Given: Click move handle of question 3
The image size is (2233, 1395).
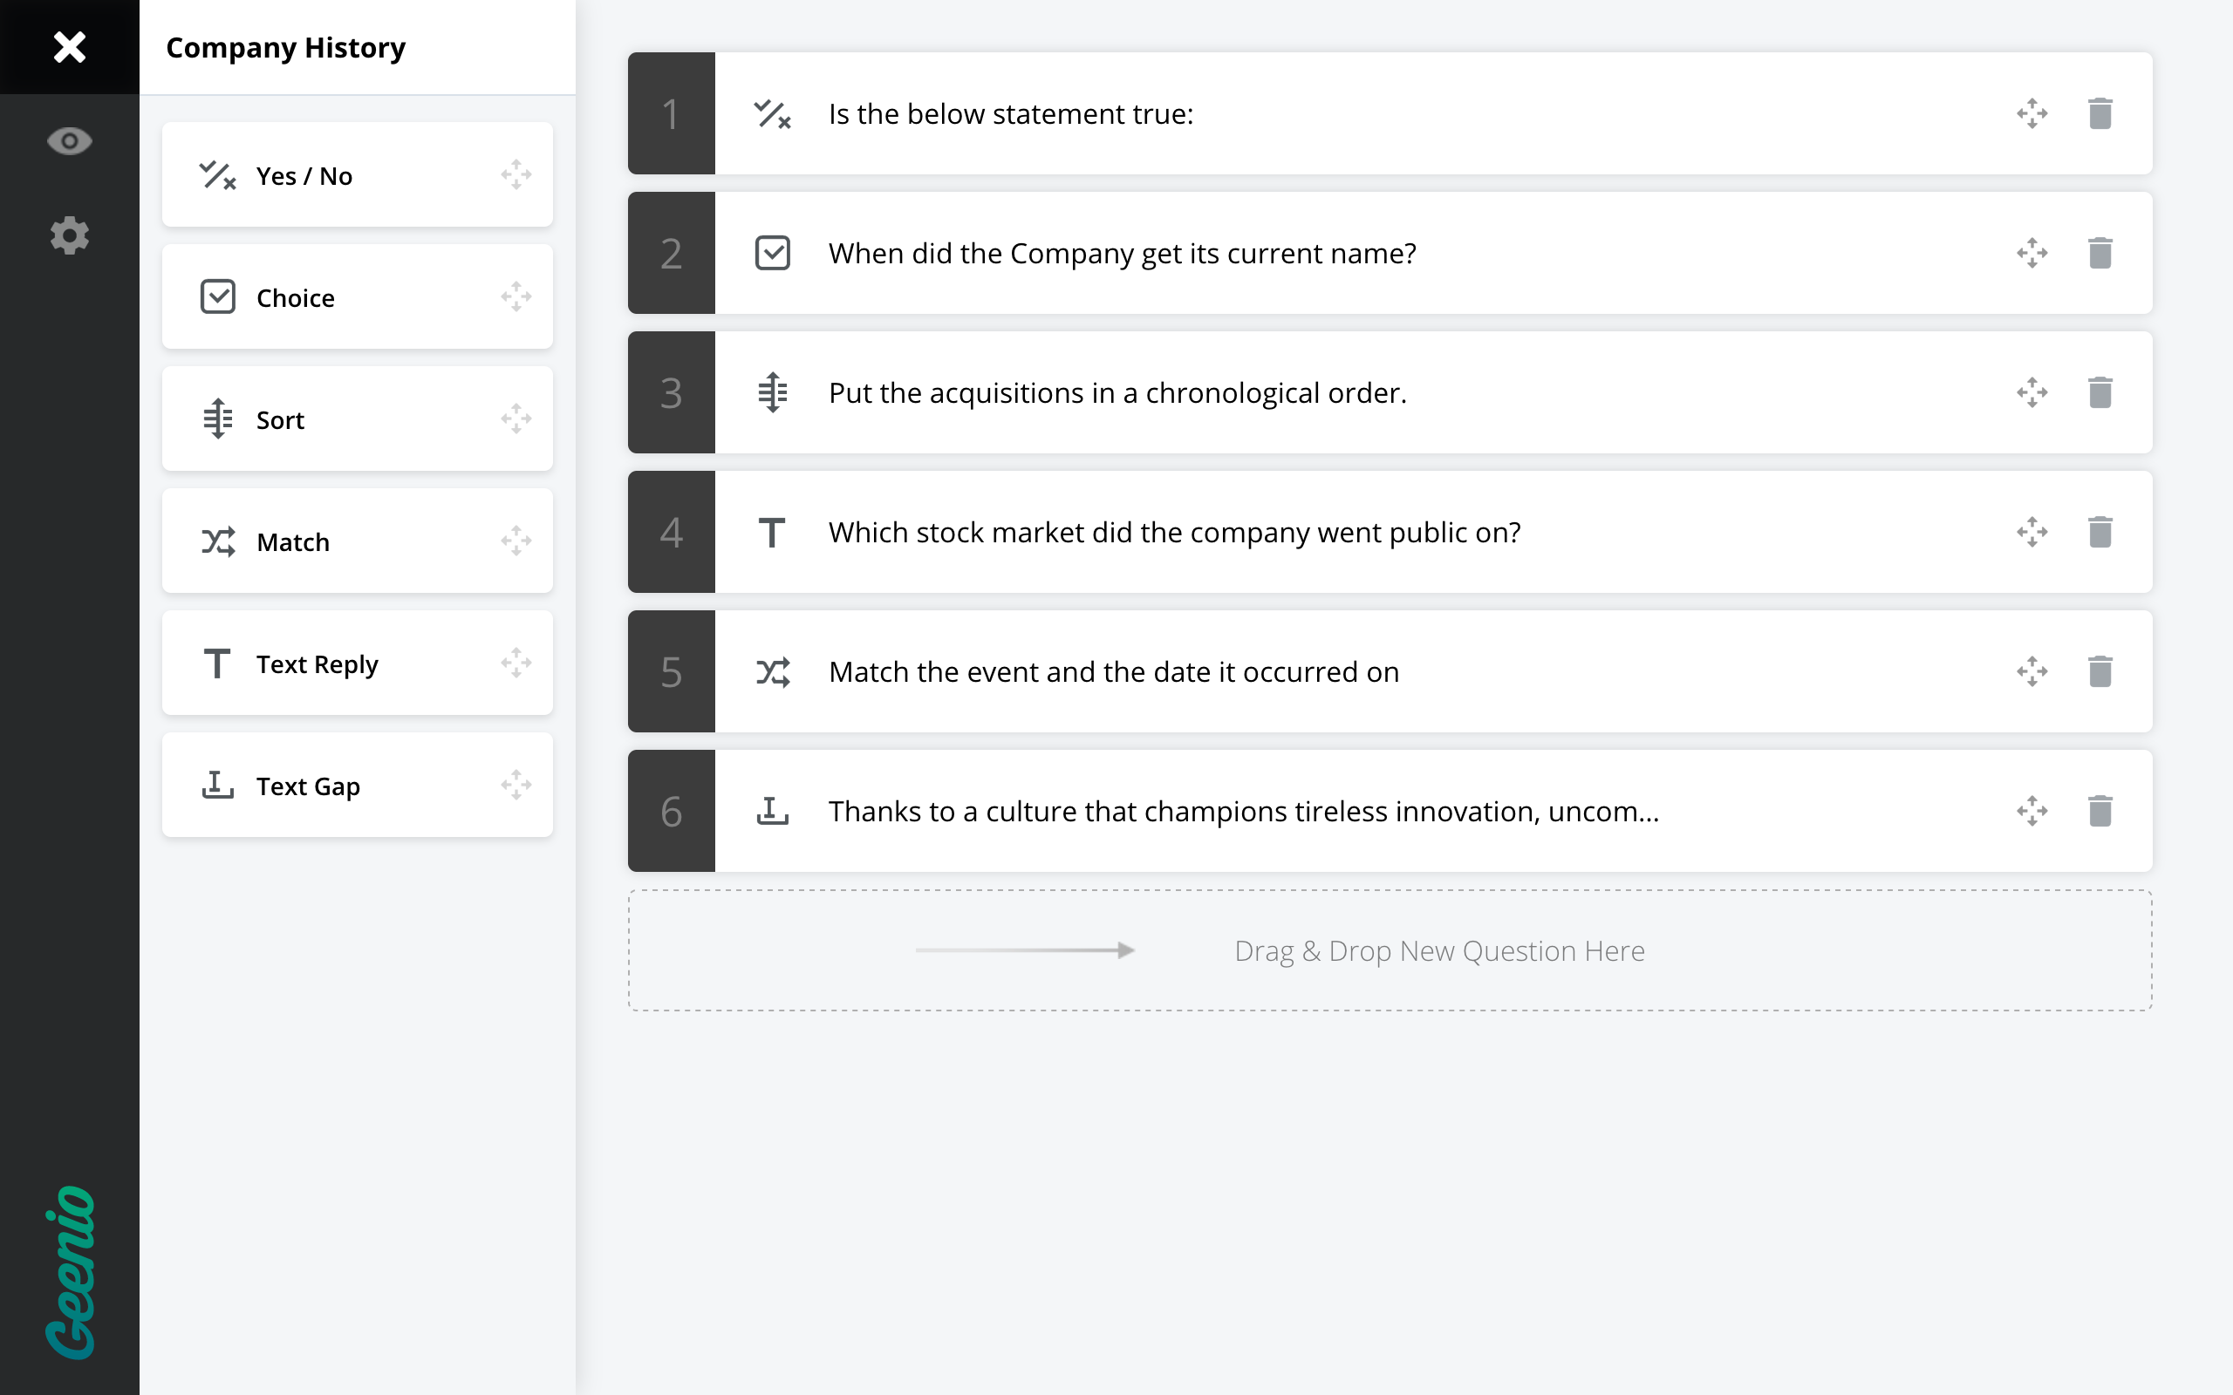Looking at the screenshot, I should [2032, 392].
